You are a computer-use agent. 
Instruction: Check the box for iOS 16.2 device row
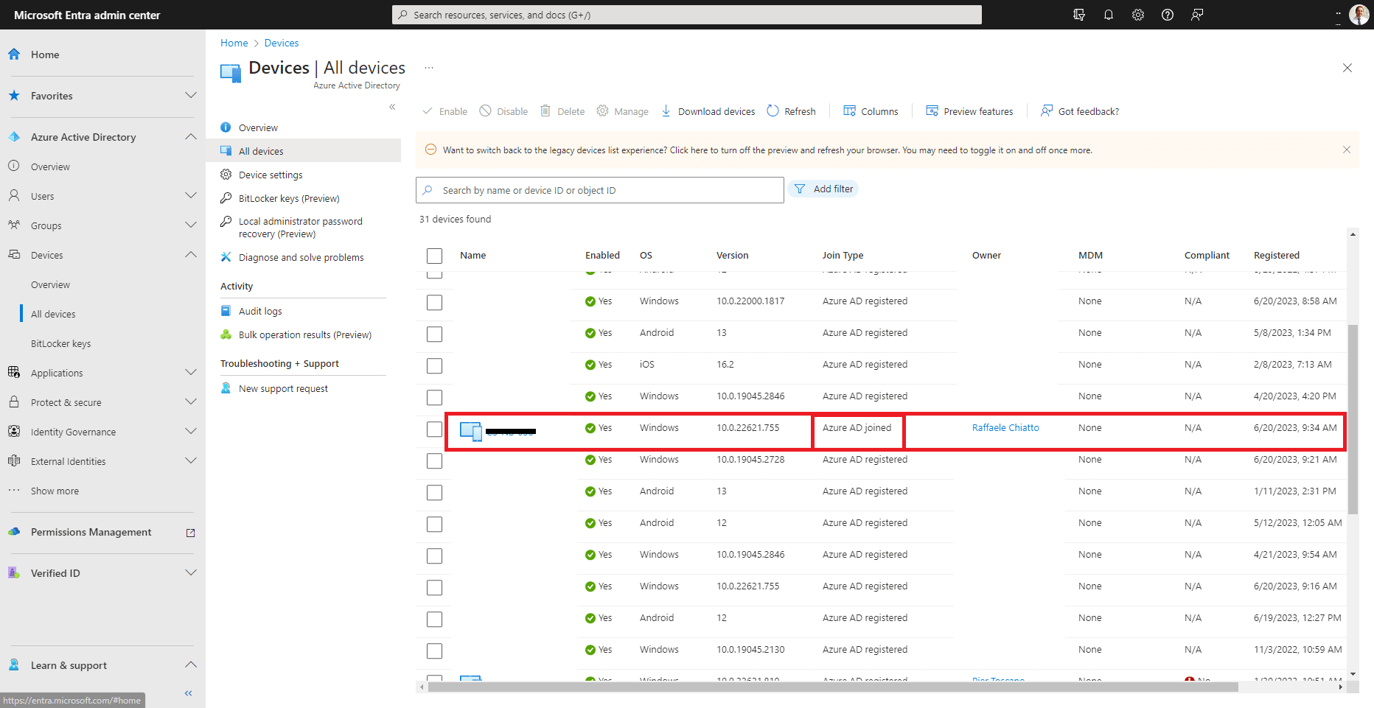click(434, 365)
